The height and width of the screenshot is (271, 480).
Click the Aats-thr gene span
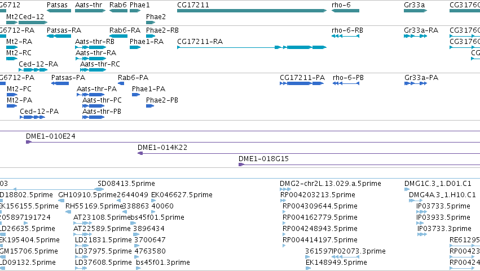click(x=90, y=11)
